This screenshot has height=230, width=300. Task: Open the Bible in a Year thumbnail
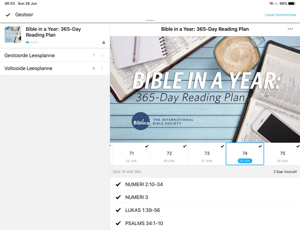point(13,35)
